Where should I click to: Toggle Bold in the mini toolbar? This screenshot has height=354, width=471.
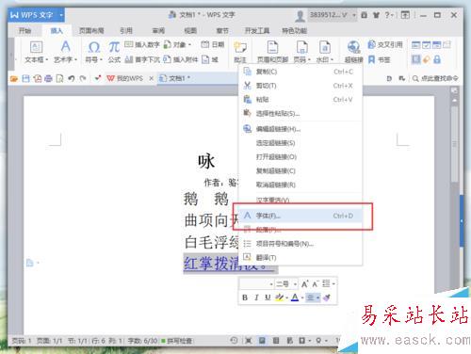[245, 298]
